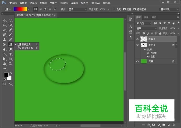Viewport: 181px width, 128px height.
Task: Click the delete layer trash icon
Action: 173,125
